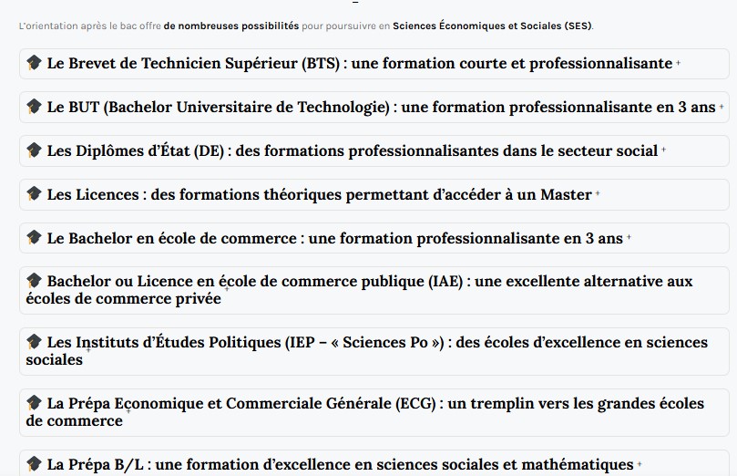Click the graduation cap beside Les Licences
Screen dimensions: 737x476
pos(34,194)
